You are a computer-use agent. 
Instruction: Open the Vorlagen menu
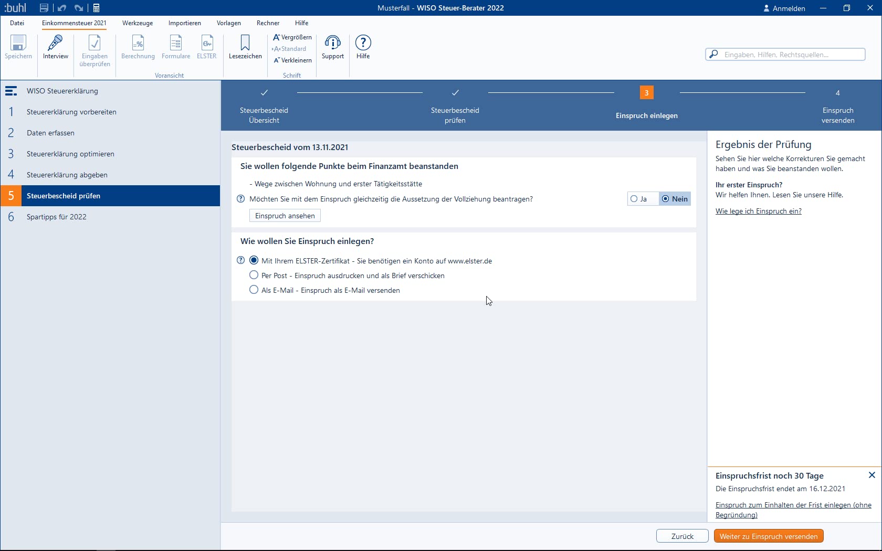tap(229, 23)
